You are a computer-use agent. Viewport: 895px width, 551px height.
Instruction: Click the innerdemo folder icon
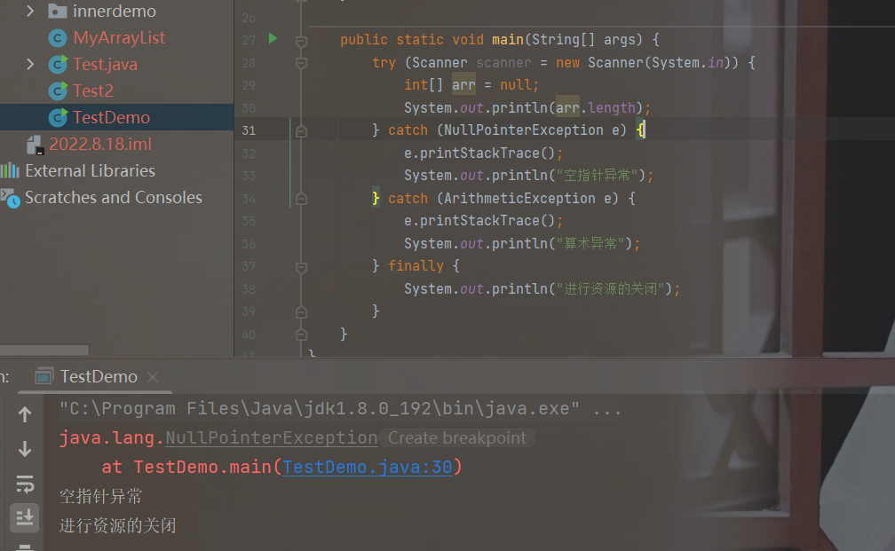coord(57,11)
